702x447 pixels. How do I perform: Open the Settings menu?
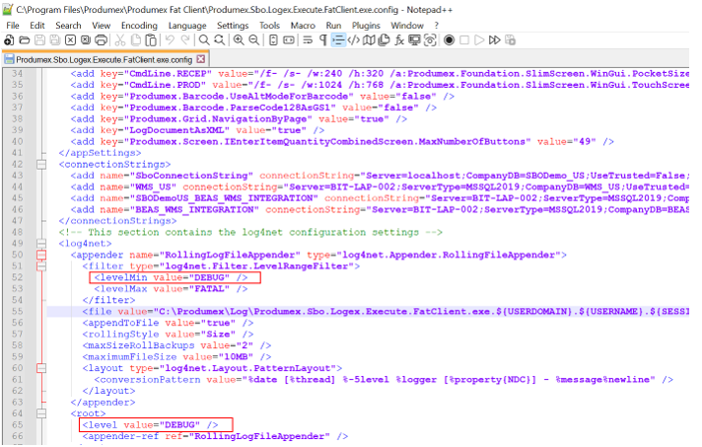[x=233, y=26]
